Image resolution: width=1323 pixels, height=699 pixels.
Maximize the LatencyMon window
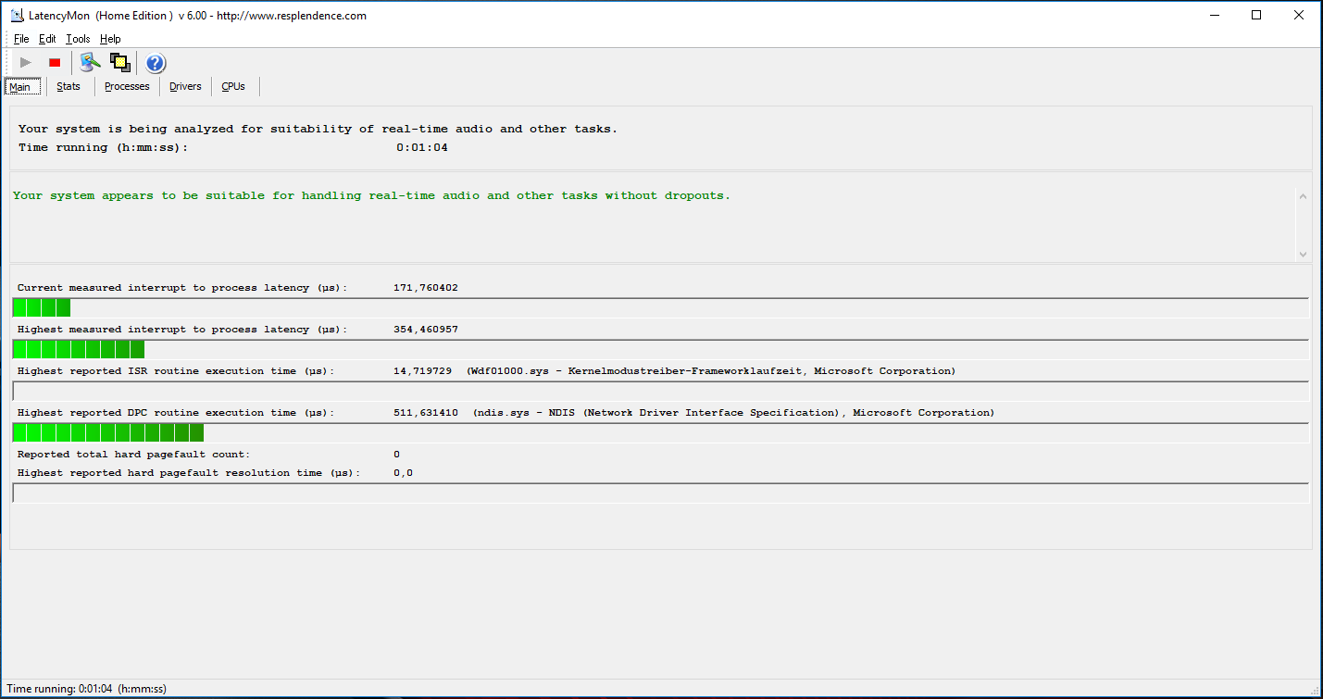[1256, 15]
